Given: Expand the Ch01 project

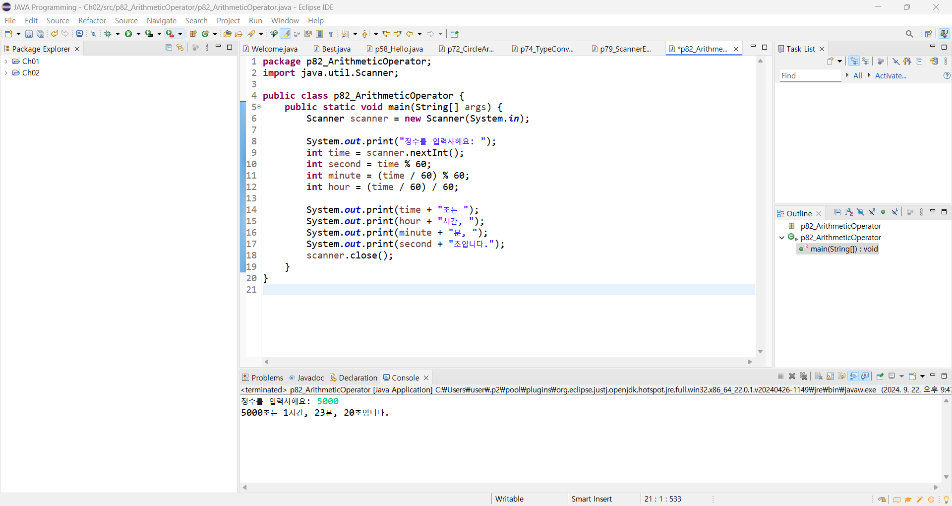Looking at the screenshot, I should (x=6, y=61).
